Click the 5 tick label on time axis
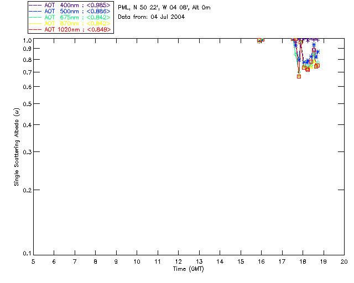 [33, 261]
